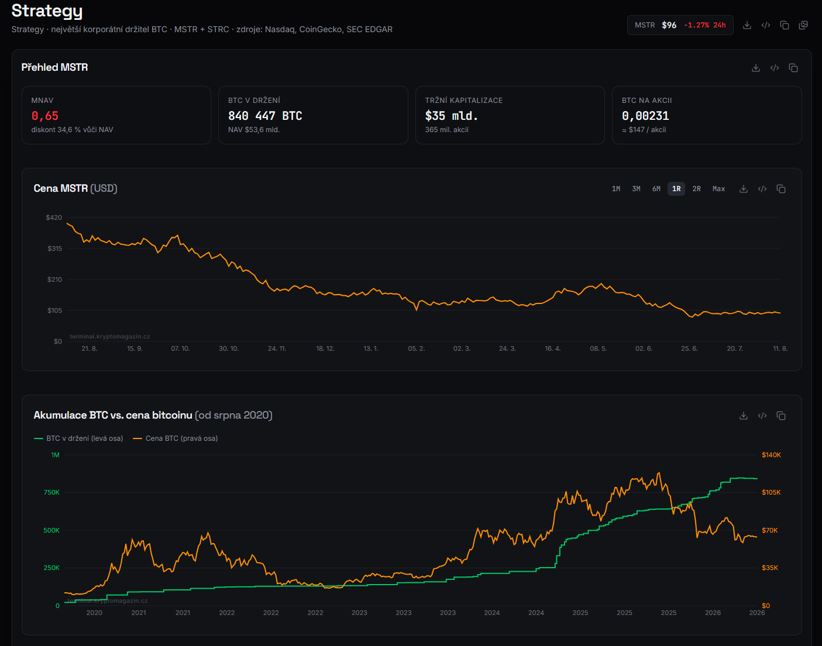Click the '≈ $147 / akcii' text
822x646 pixels.
644,130
